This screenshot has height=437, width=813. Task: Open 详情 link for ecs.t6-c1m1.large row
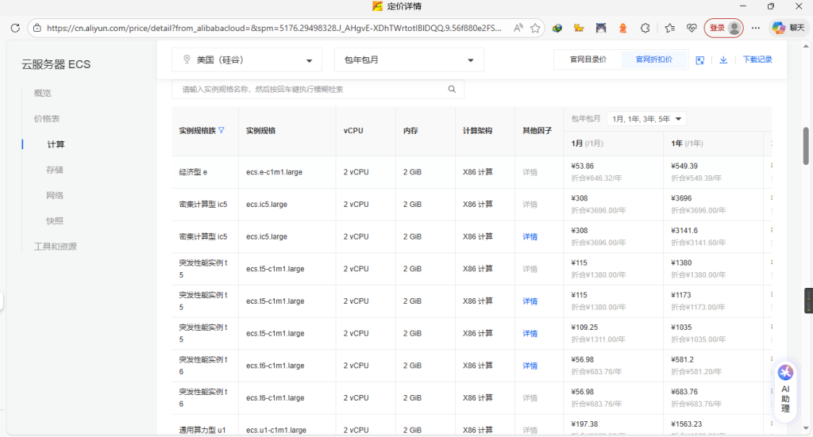530,366
